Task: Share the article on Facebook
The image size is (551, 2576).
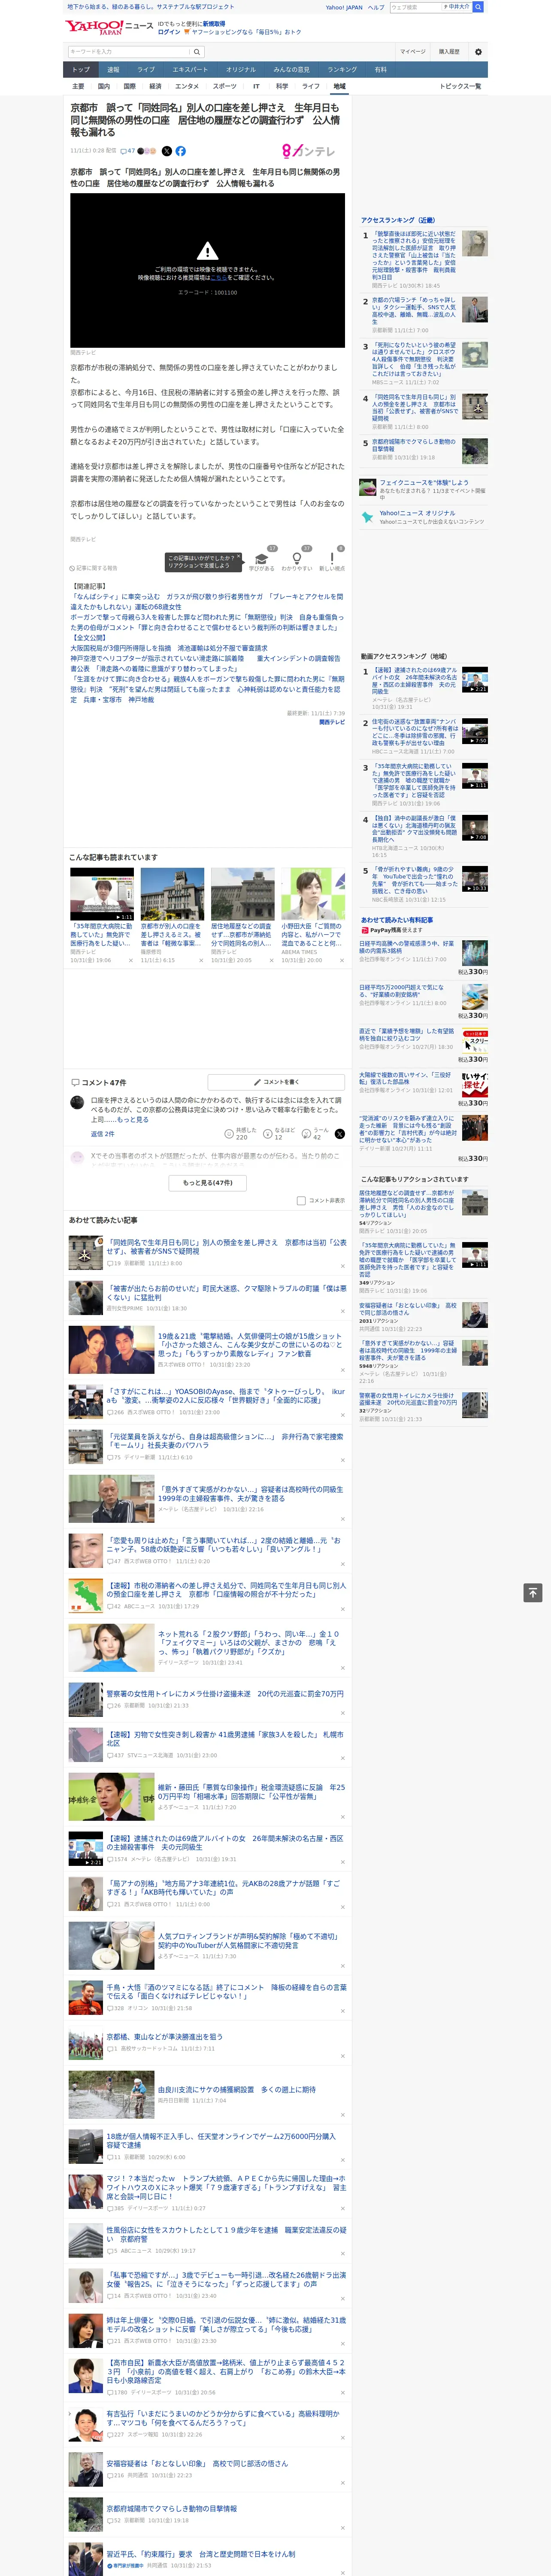Action: (x=181, y=151)
